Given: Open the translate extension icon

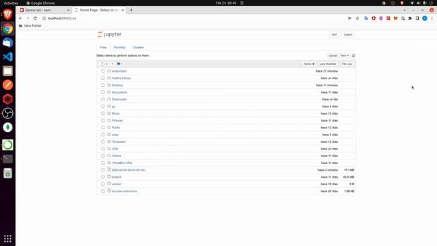Looking at the screenshot, I should pyautogui.click(x=366, y=18).
